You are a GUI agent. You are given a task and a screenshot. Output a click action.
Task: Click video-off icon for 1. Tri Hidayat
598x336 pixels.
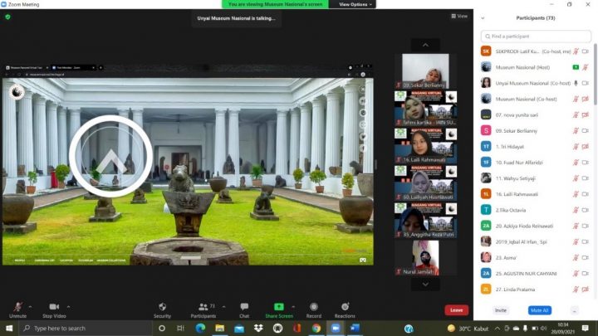coord(586,147)
